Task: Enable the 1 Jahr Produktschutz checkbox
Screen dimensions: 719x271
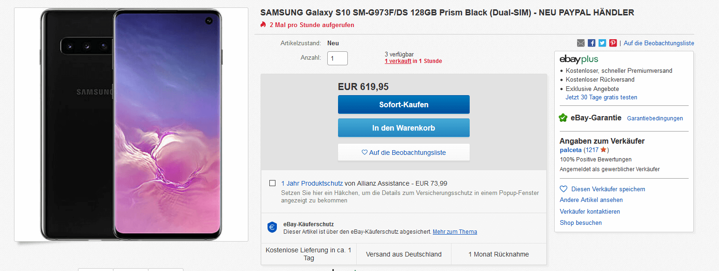Action: (272, 183)
